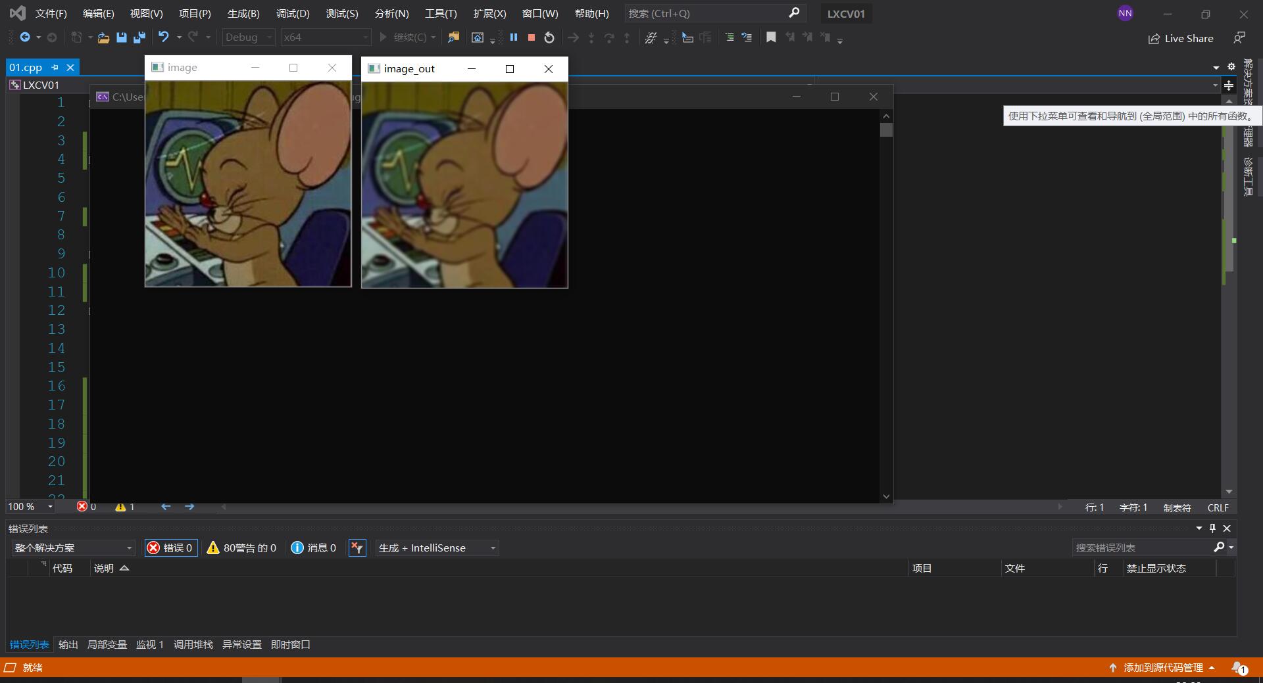The height and width of the screenshot is (683, 1263).
Task: Open the 调试(D) menu
Action: pyautogui.click(x=293, y=13)
